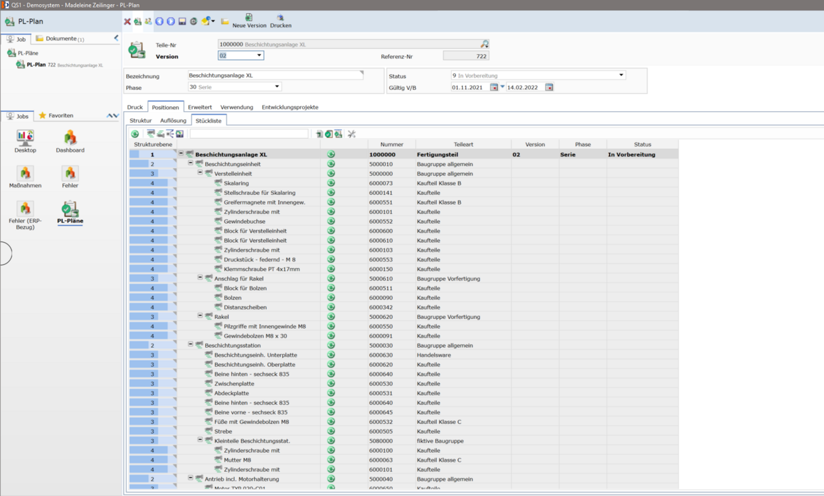The height and width of the screenshot is (496, 824).
Task: Open calendar picker for date 01.11.2021
Action: tap(494, 87)
